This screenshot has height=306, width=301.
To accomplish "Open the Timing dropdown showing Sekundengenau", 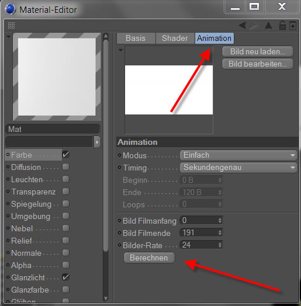I will pos(238,168).
